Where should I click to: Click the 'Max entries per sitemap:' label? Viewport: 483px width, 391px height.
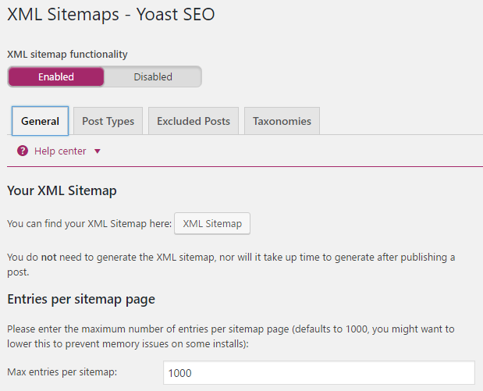point(62,372)
